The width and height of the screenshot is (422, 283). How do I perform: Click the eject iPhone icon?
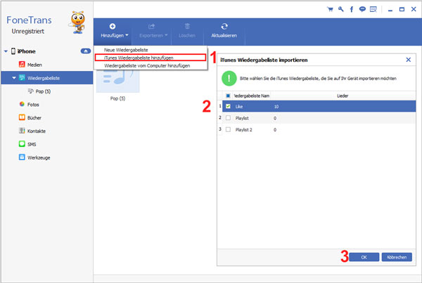coord(85,51)
